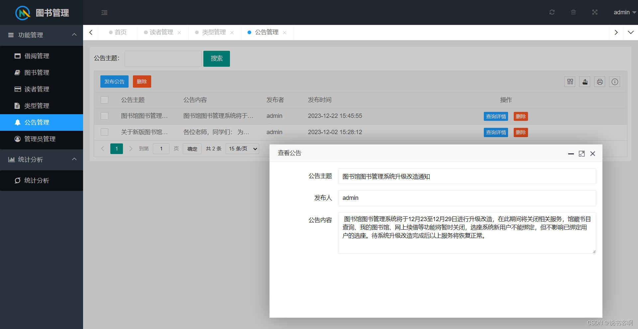The image size is (638, 329).
Task: Focus the 公告主题 search input
Action: click(163, 59)
